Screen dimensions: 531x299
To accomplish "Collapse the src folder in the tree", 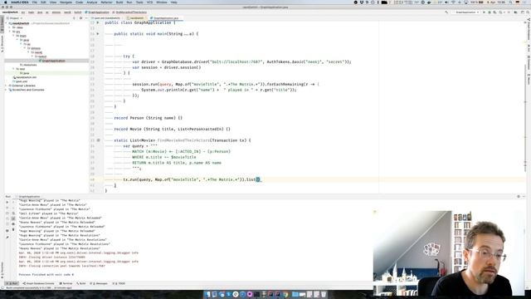I will (10, 32).
